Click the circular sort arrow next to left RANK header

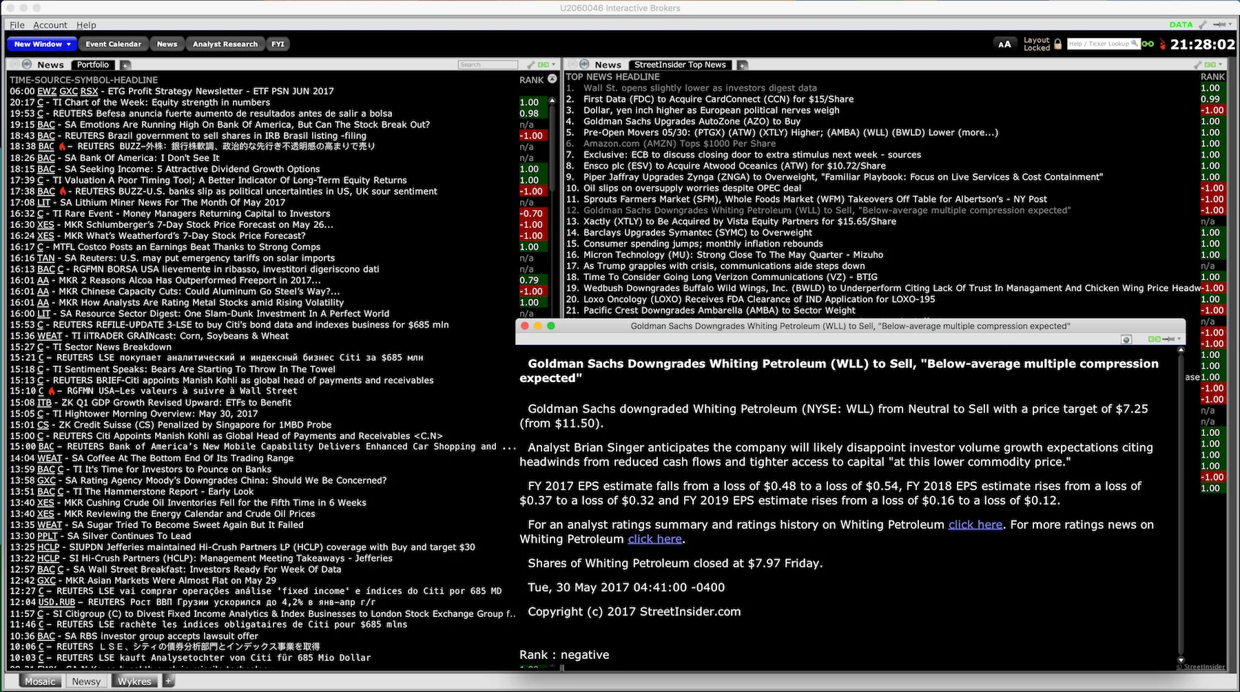point(552,80)
